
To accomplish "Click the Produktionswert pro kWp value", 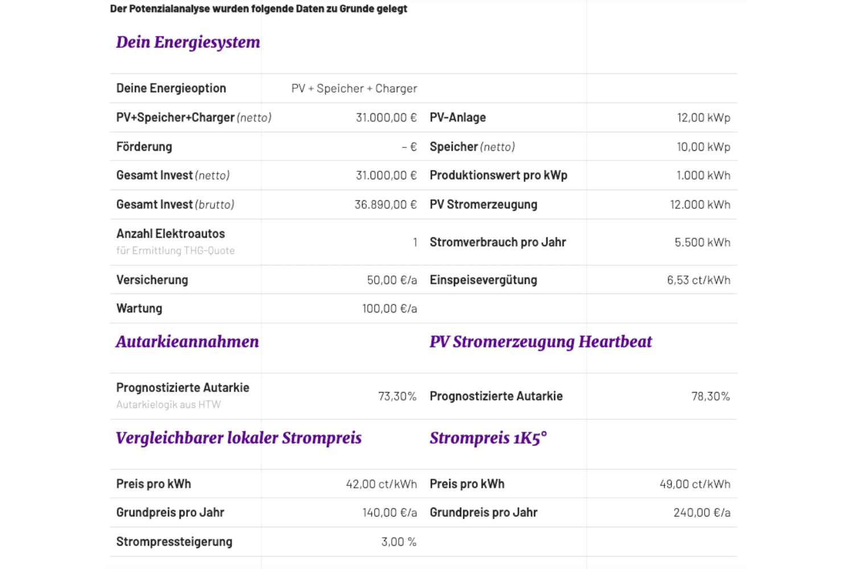I will click(x=703, y=175).
